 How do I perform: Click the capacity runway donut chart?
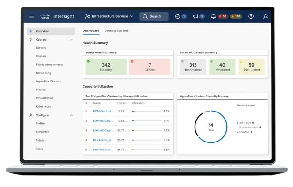[211, 127]
